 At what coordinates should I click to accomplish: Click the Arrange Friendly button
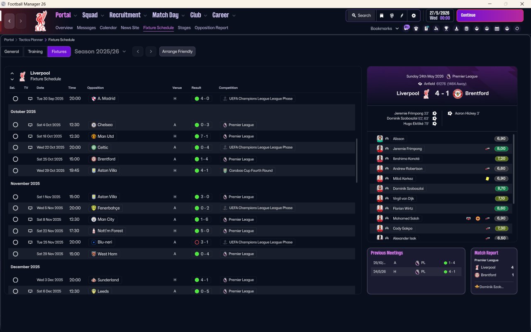click(177, 51)
